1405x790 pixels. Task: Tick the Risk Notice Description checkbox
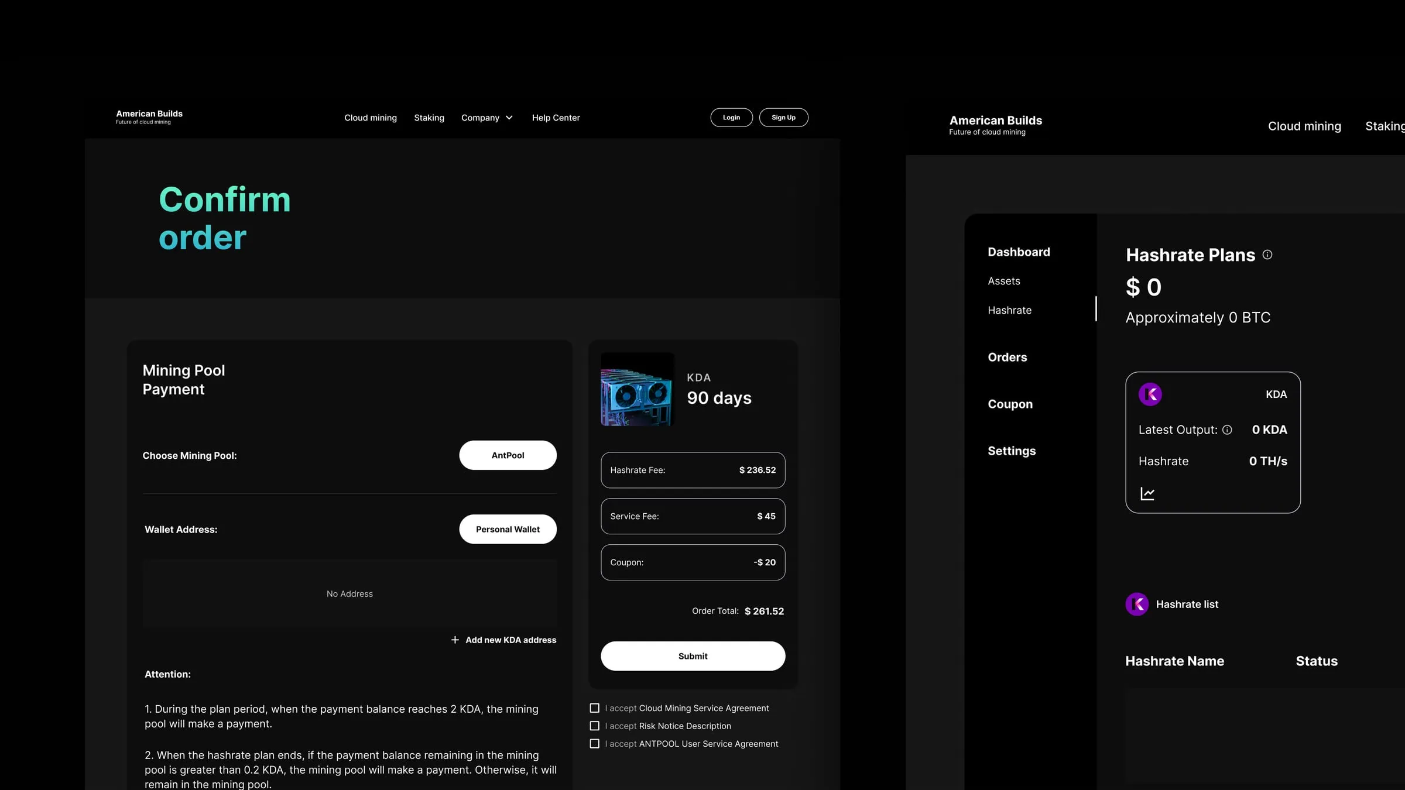point(594,726)
